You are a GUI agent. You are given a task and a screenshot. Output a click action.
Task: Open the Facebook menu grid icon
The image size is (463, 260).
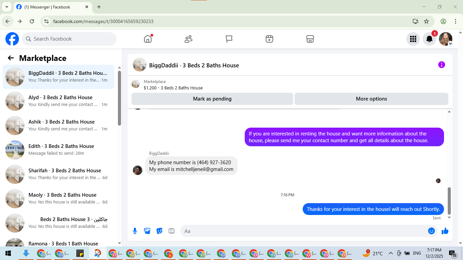[413, 39]
